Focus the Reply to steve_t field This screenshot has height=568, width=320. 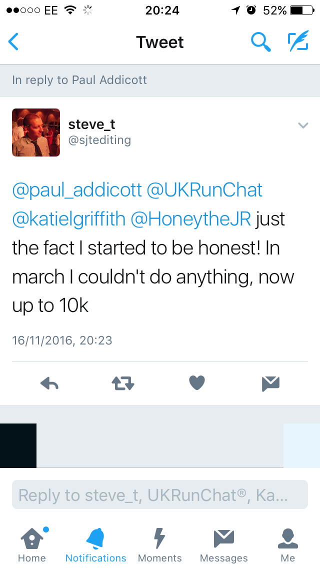click(160, 495)
